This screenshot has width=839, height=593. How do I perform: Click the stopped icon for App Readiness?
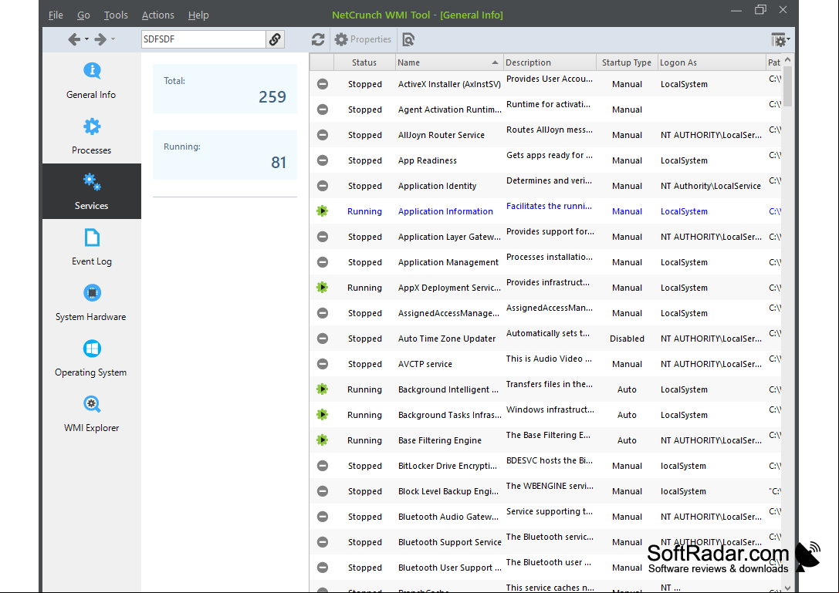tap(322, 160)
